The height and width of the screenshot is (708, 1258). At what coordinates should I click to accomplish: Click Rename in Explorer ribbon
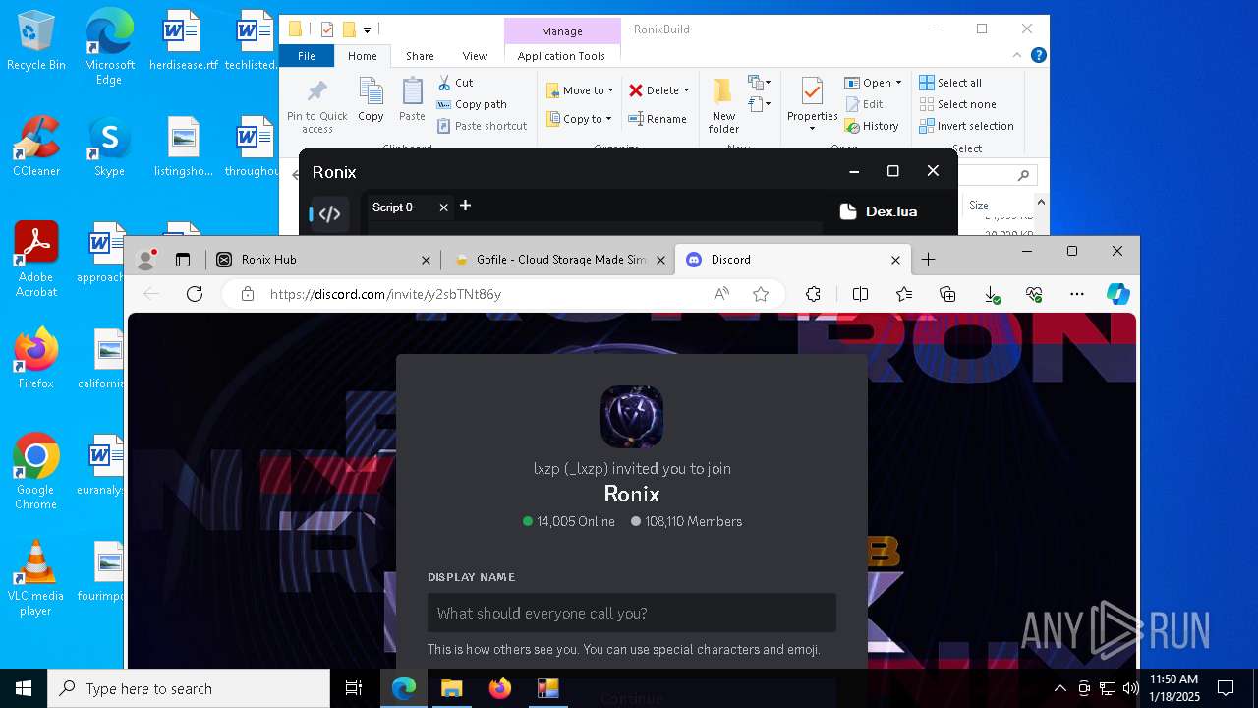(x=658, y=119)
